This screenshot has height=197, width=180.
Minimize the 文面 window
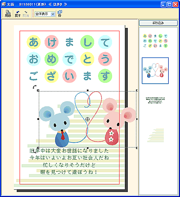[x=164, y=4]
